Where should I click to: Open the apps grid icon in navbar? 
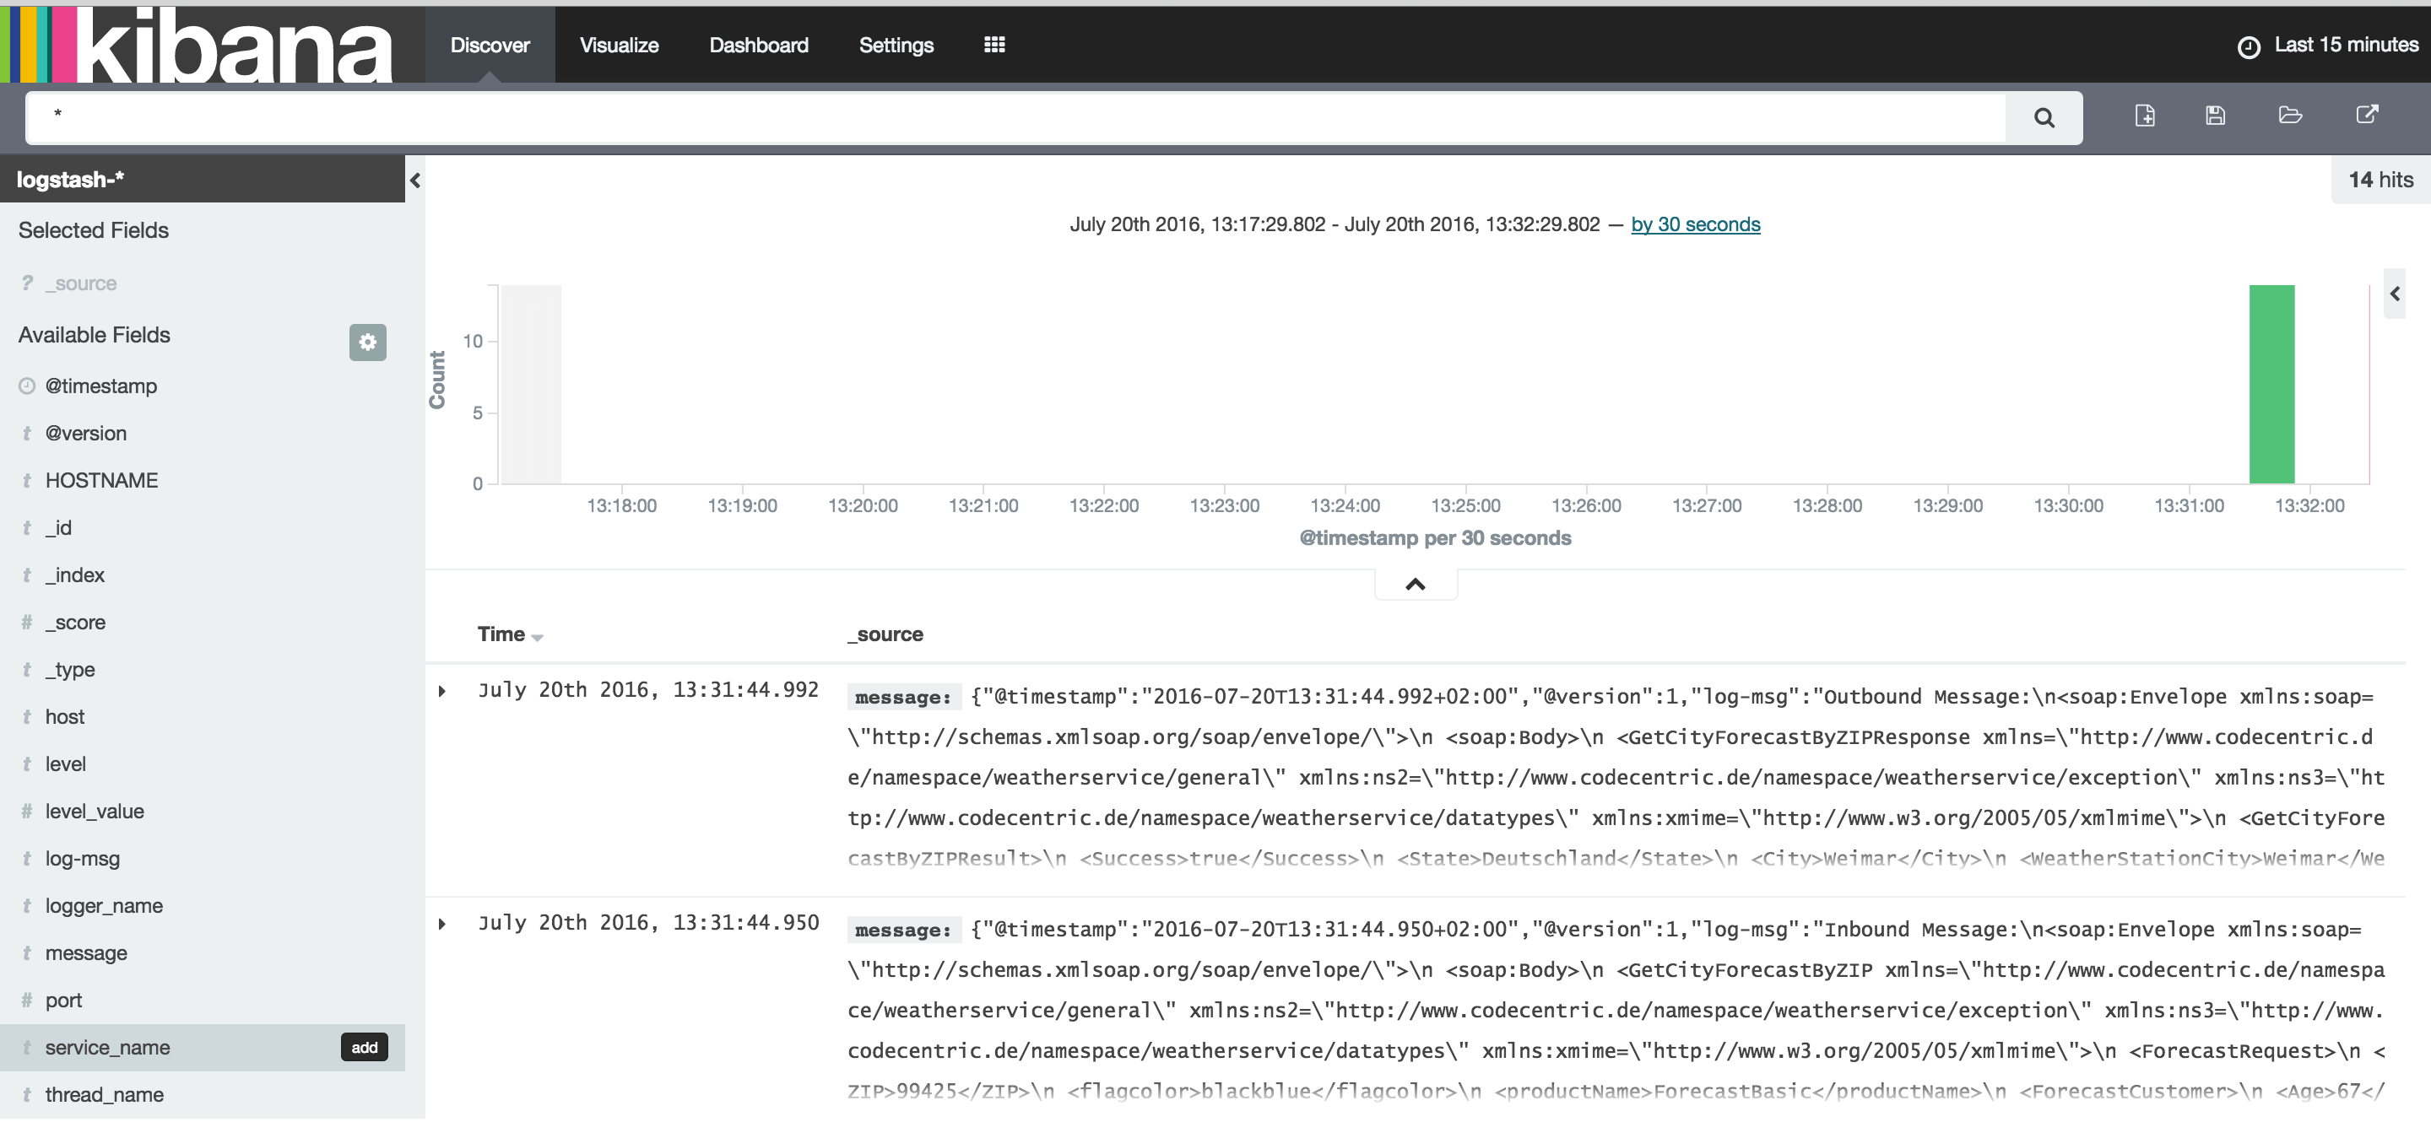click(x=994, y=45)
